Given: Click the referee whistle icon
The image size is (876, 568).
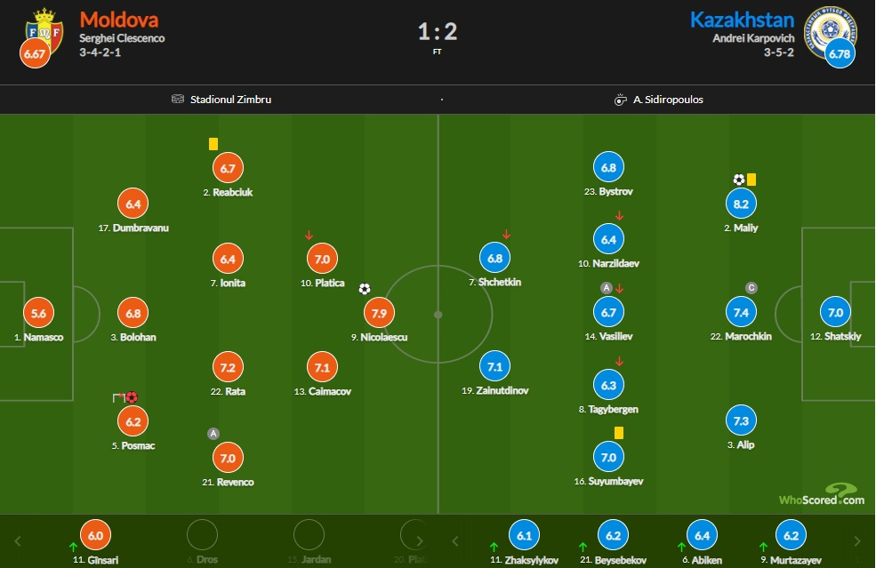Looking at the screenshot, I should pyautogui.click(x=621, y=100).
